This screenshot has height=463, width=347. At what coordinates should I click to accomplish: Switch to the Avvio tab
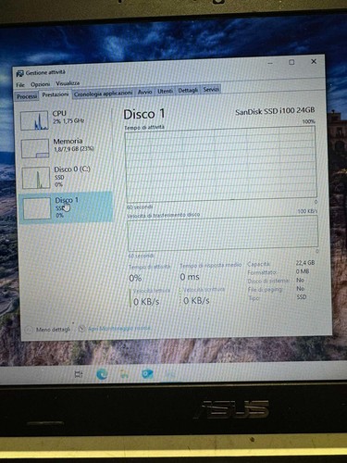click(x=144, y=92)
